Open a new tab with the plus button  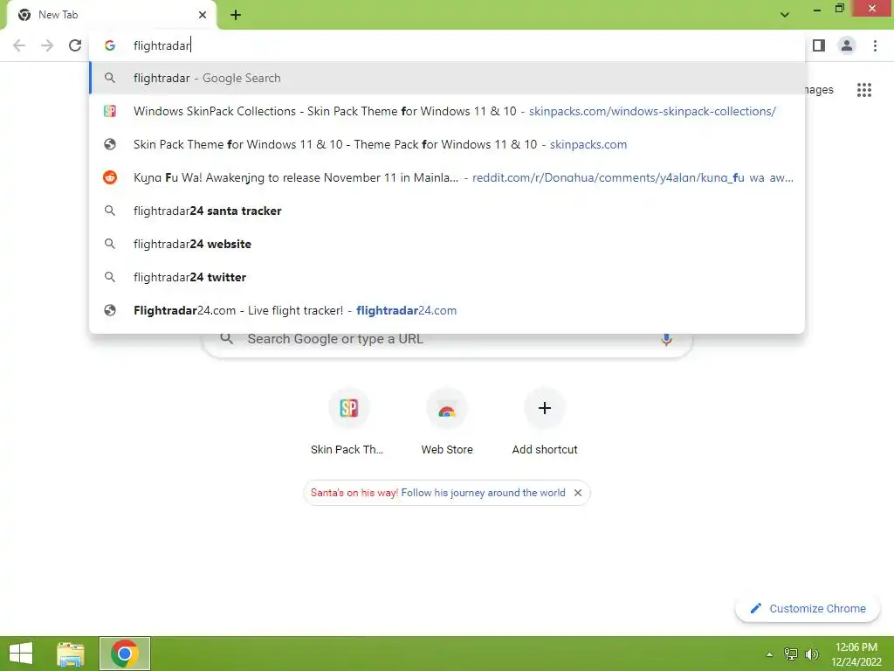point(236,15)
